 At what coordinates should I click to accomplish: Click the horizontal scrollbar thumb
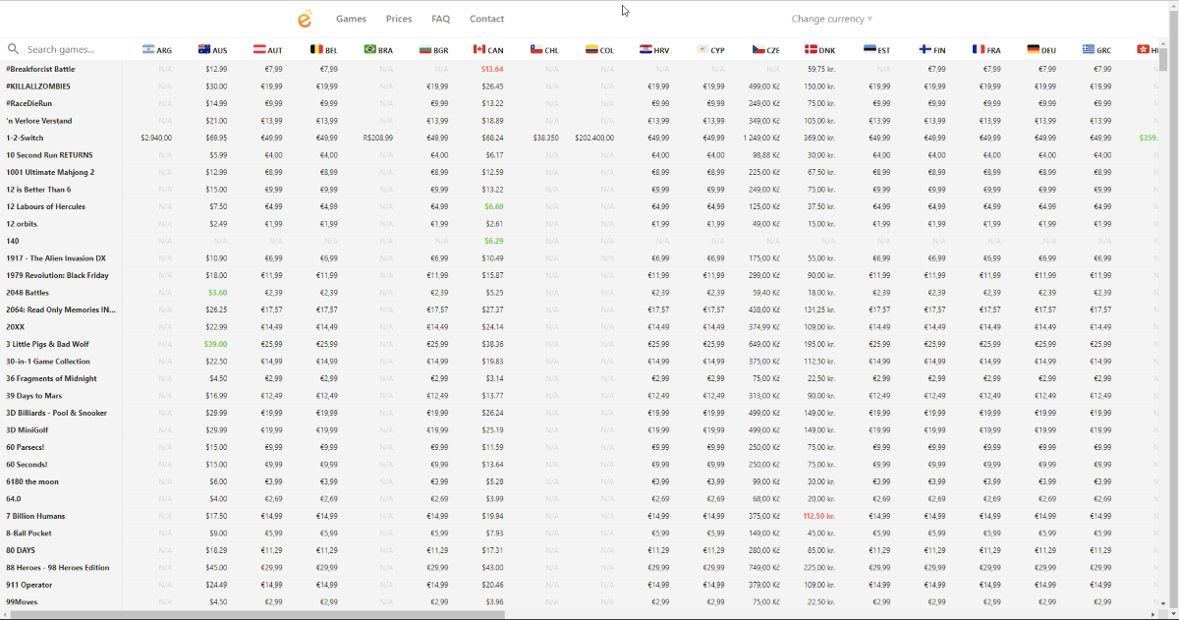[257, 615]
